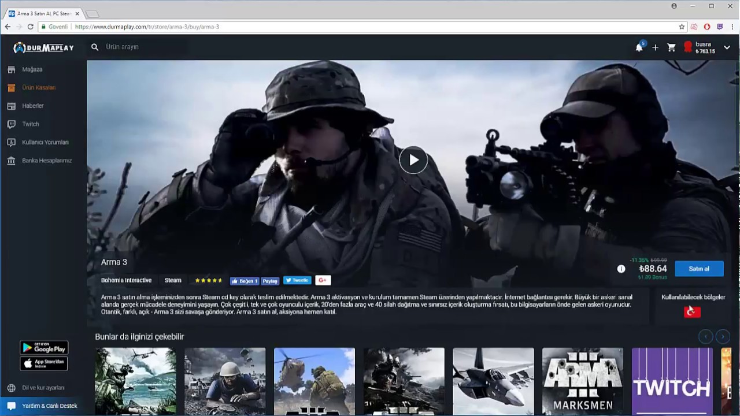Go to Haberler news page
Viewport: 740px width, 416px height.
coord(32,106)
